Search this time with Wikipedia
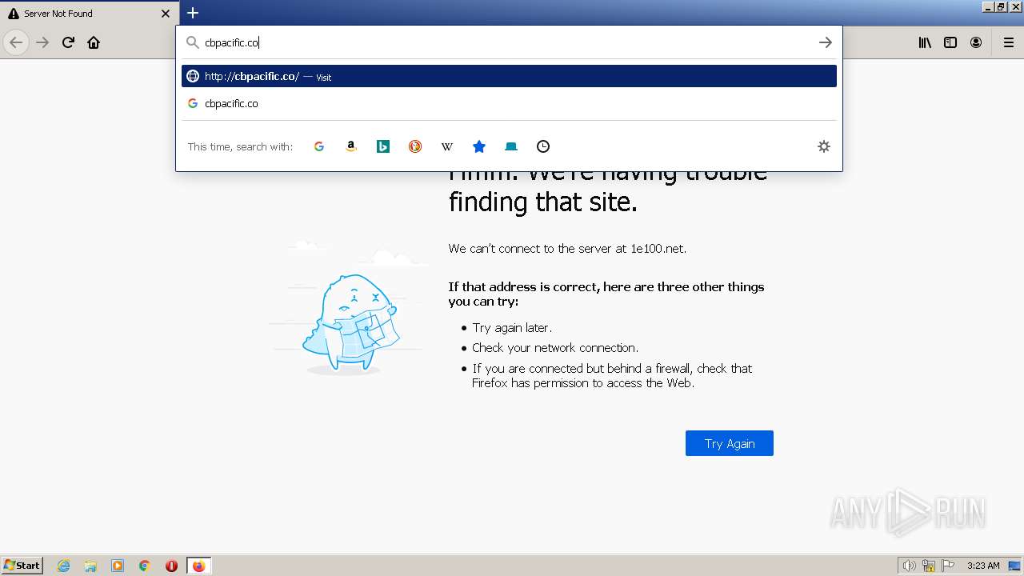This screenshot has width=1024, height=576. [x=447, y=146]
